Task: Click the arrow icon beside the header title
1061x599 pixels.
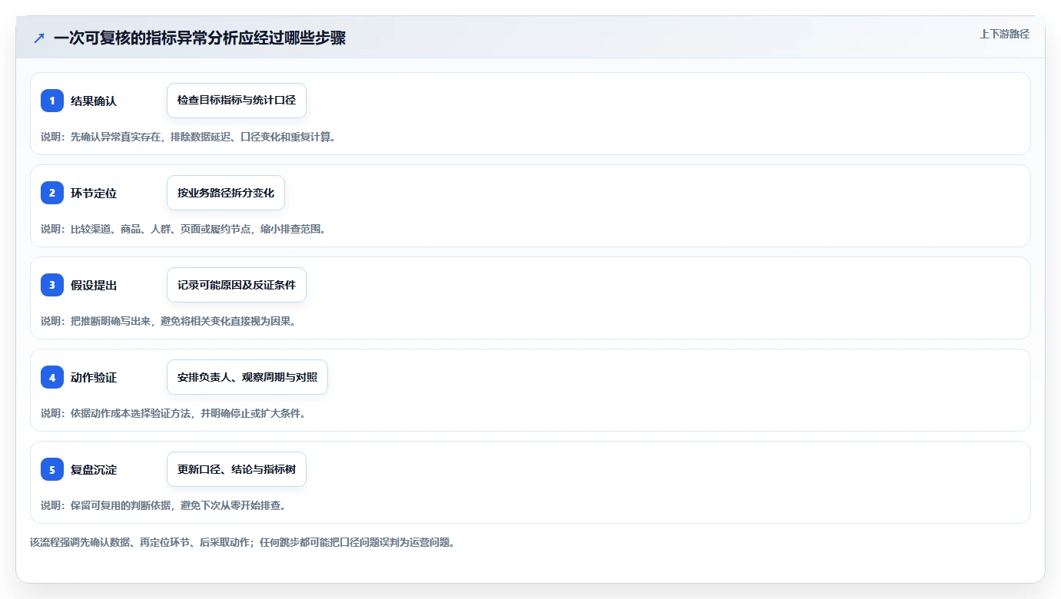Action: (39, 38)
